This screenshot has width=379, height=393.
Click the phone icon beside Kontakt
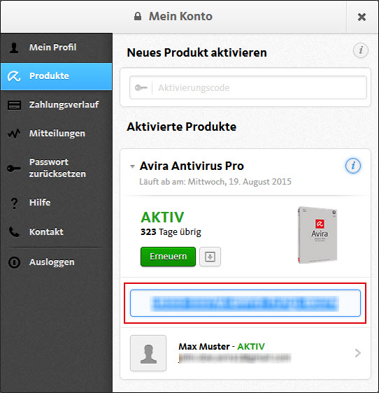tap(14, 232)
